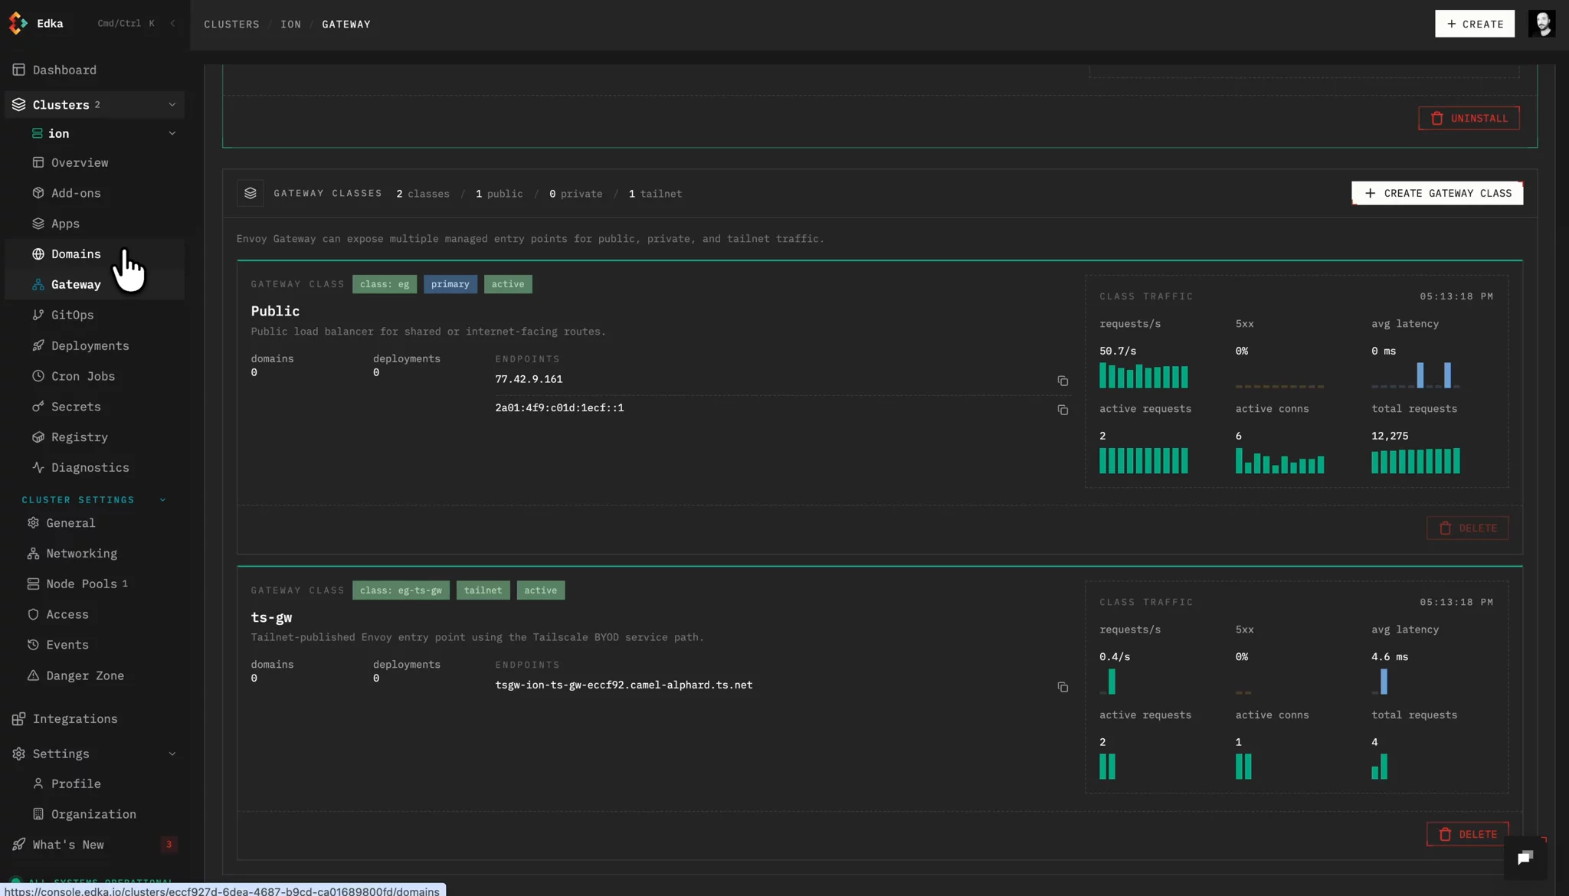The width and height of the screenshot is (1569, 896).
Task: Click the 'primary' badge
Action: pos(450,284)
